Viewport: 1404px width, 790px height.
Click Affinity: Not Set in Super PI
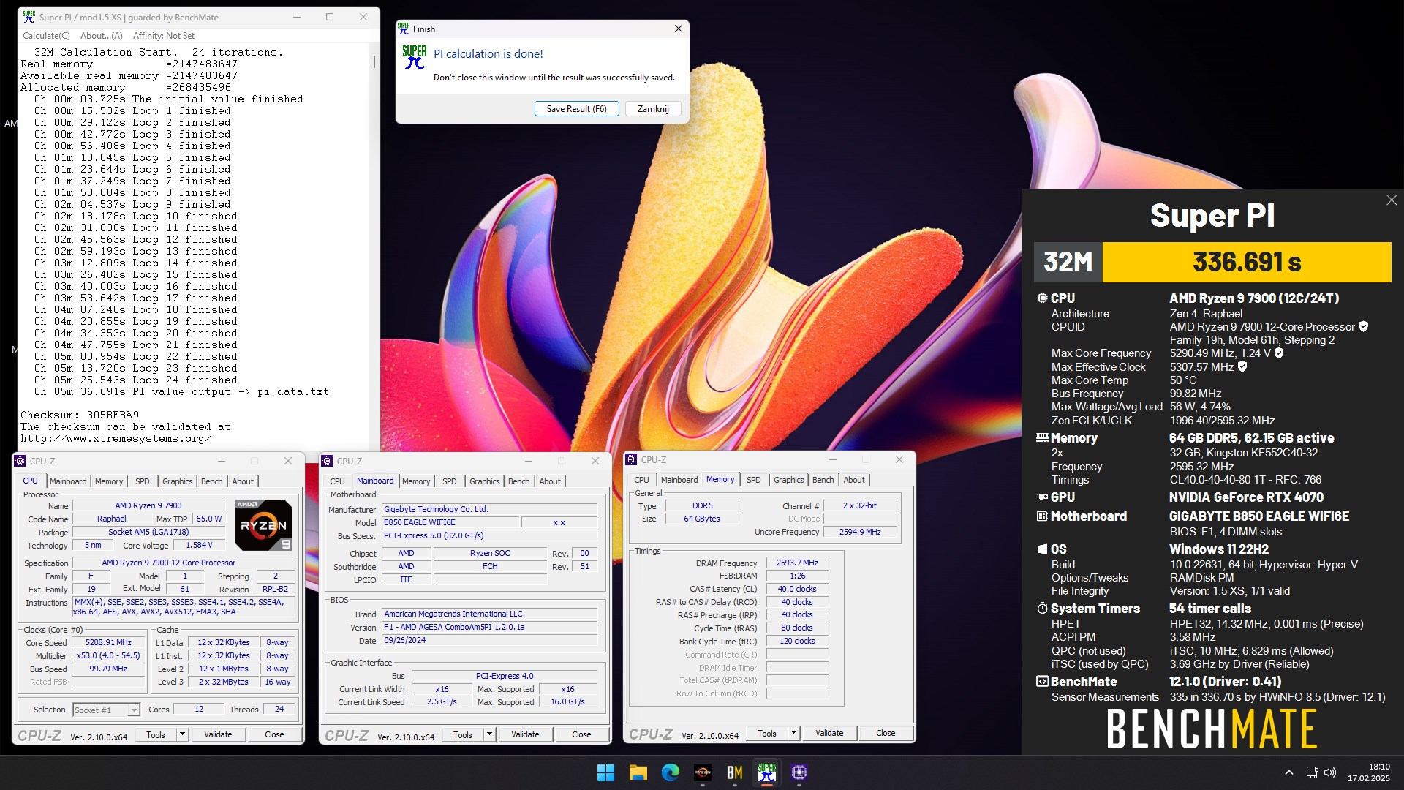pos(164,35)
